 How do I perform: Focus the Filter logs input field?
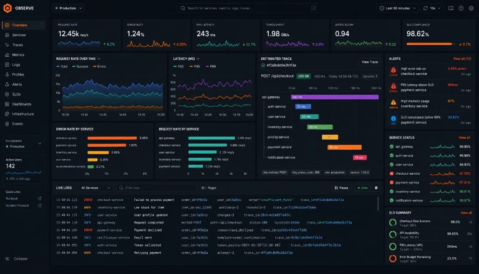156,188
